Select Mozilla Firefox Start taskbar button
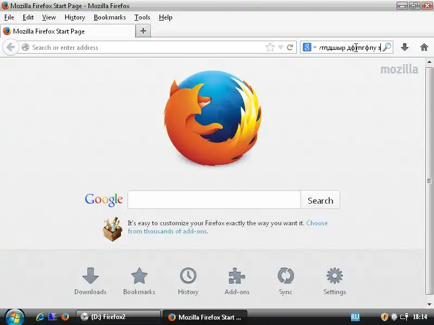The image size is (434, 325). click(x=205, y=317)
